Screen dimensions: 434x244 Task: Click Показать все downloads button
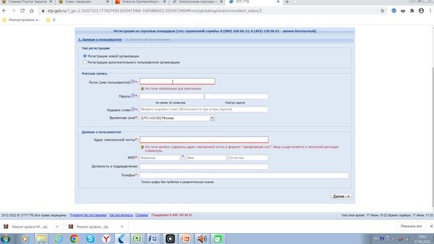click(x=411, y=226)
